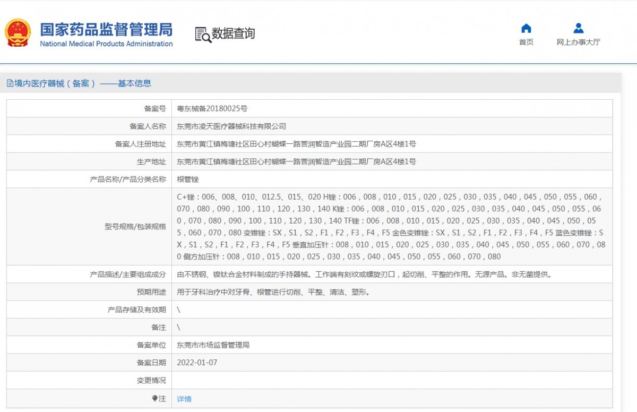Click the 备注 row label
637x412 pixels.
pos(159,328)
